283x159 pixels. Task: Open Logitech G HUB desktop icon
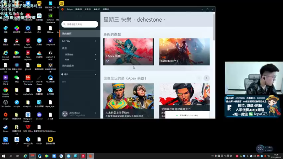coord(50,55)
